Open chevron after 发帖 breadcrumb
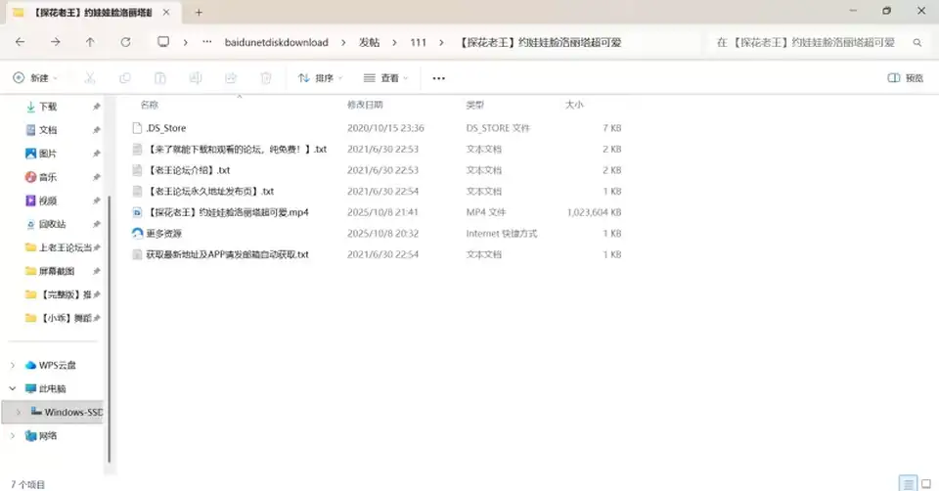 coord(394,42)
